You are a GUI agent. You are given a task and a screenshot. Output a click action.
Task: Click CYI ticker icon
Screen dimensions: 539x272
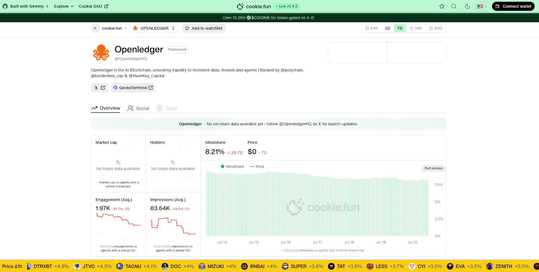point(412,266)
